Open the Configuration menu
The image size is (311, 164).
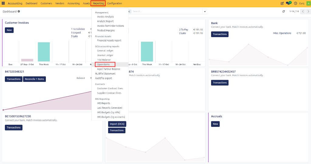(x=114, y=3)
